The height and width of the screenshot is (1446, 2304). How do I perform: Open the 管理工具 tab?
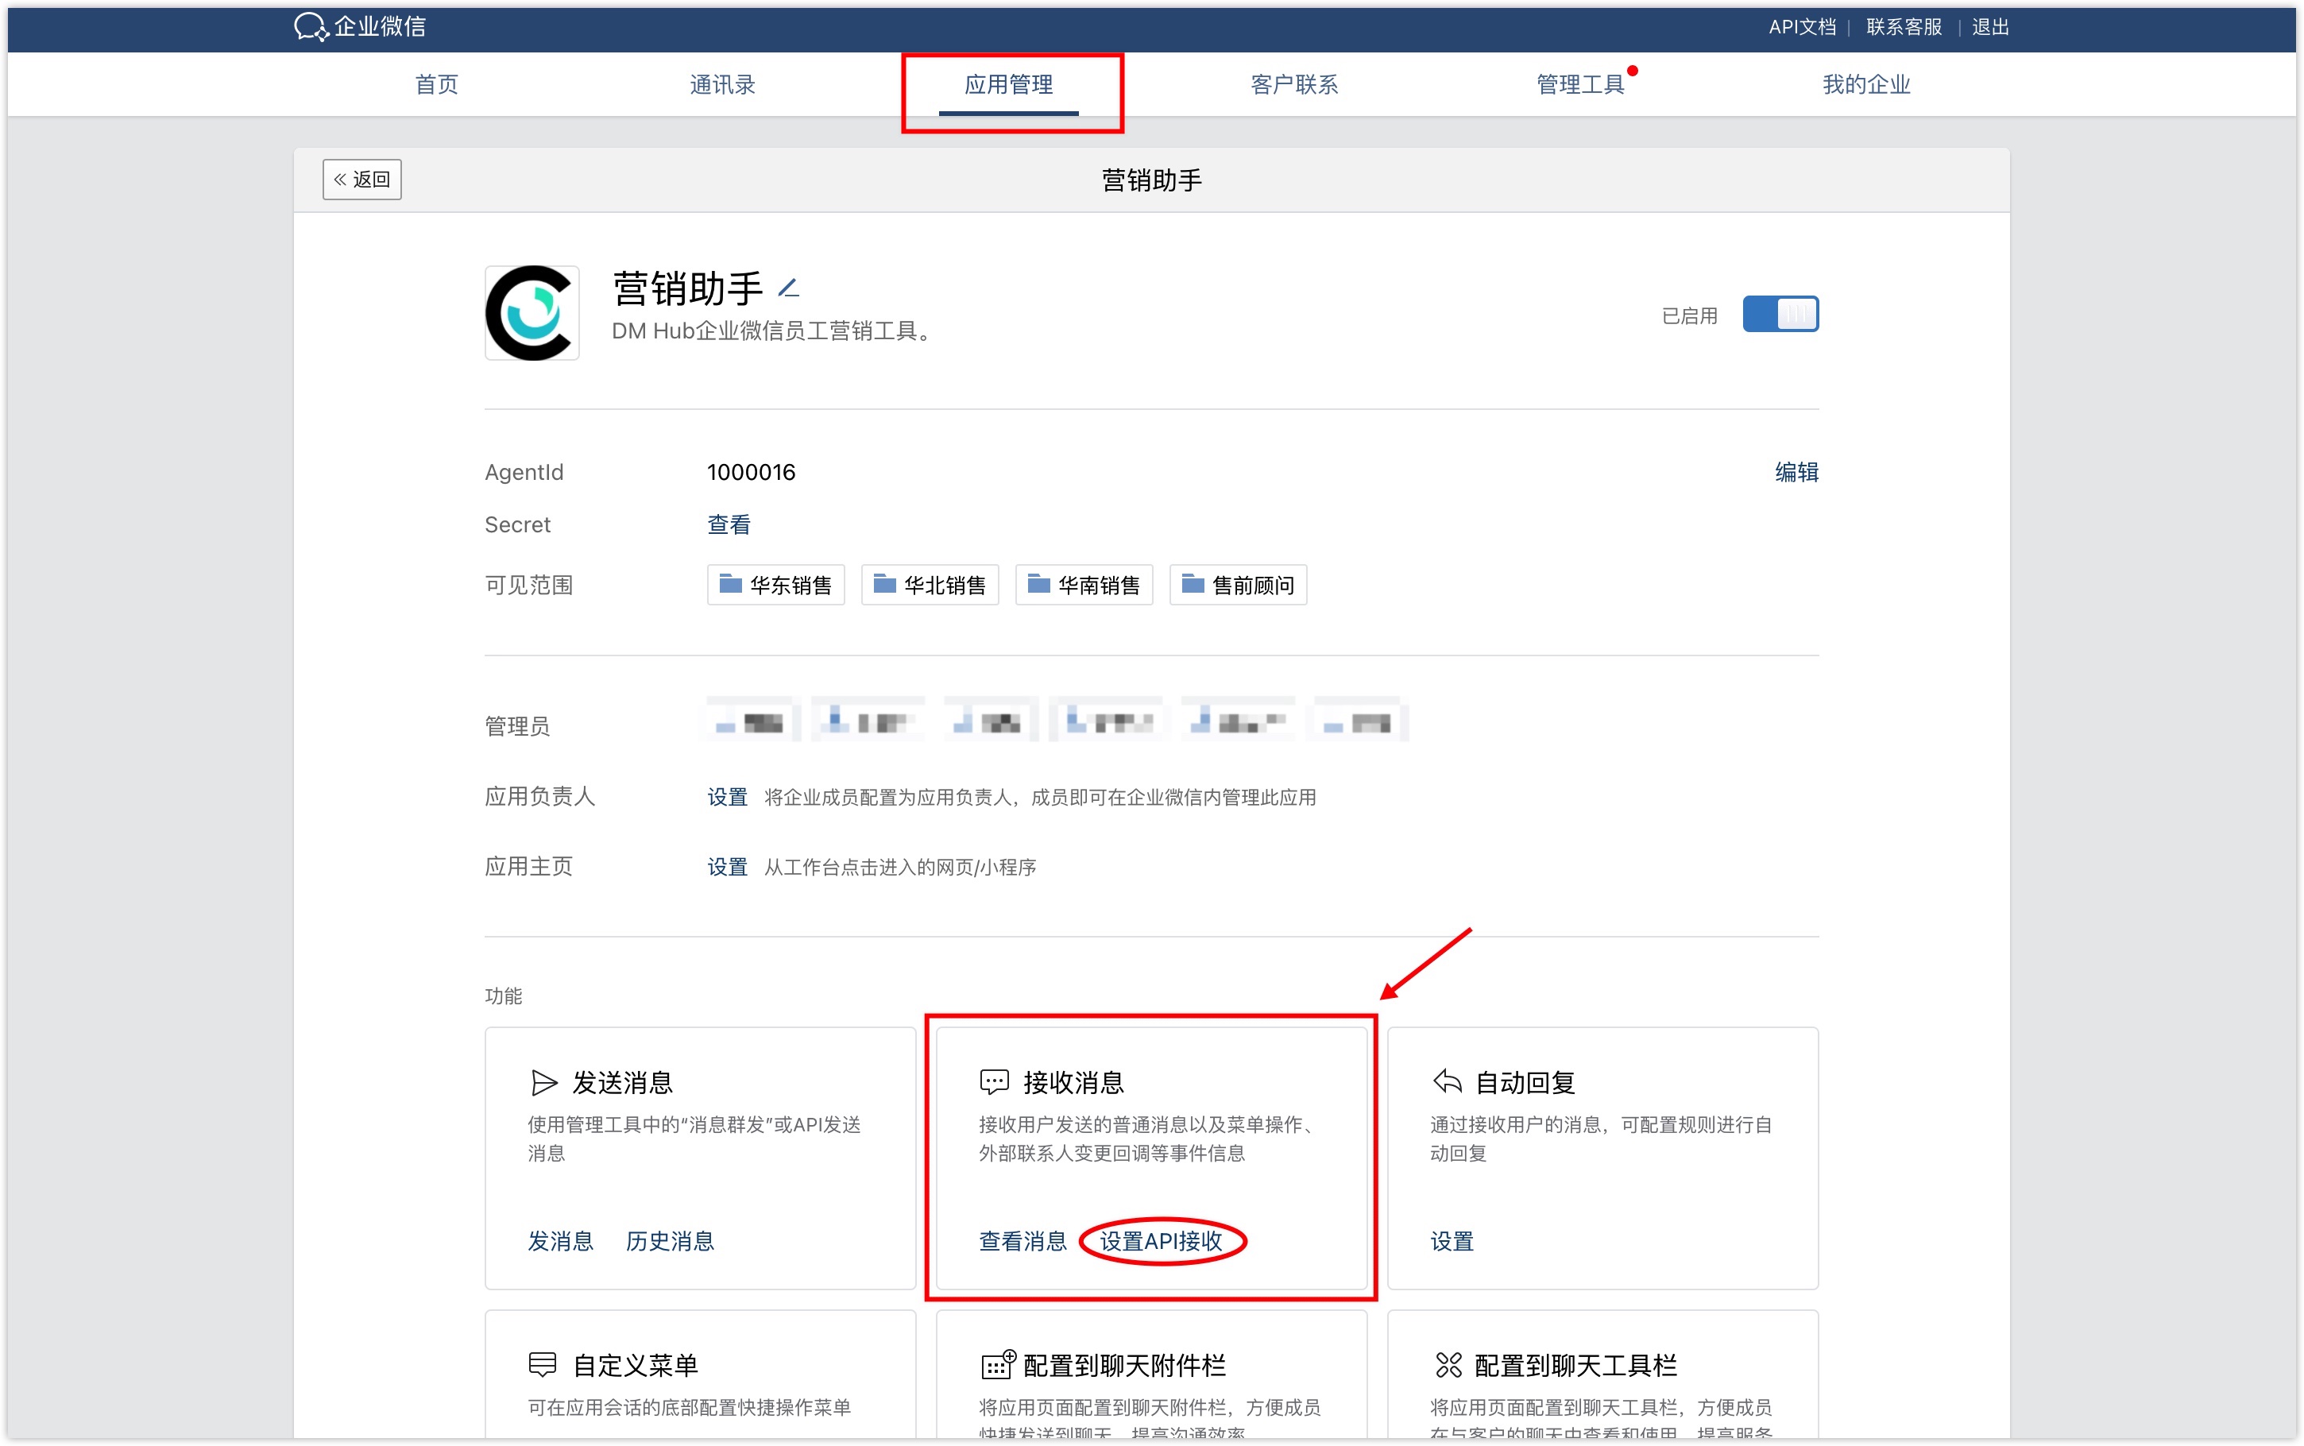click(1580, 84)
